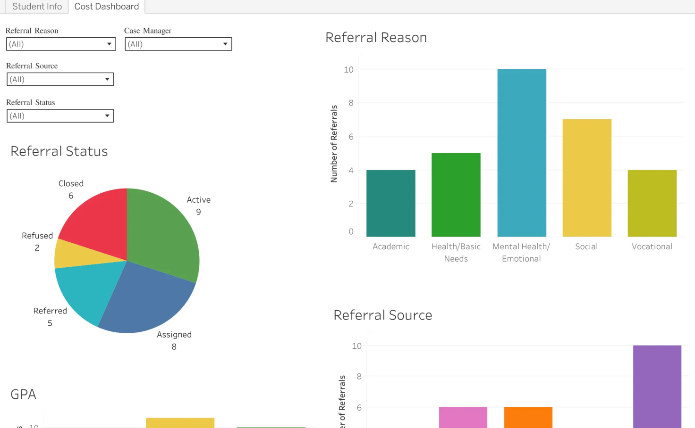Switch to the Student Info tab
Screen dimensions: 695x428
click(37, 7)
